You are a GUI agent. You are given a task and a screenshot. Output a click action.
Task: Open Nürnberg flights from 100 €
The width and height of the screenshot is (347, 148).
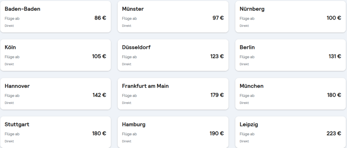point(290,17)
